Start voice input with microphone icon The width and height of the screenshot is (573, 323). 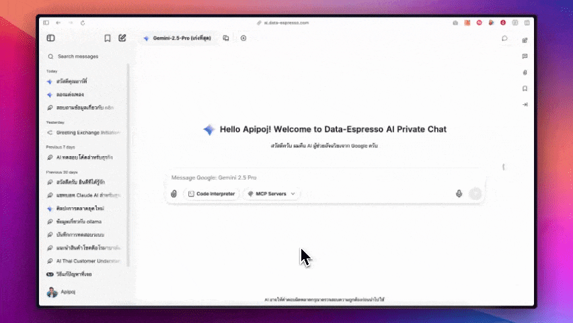click(459, 194)
